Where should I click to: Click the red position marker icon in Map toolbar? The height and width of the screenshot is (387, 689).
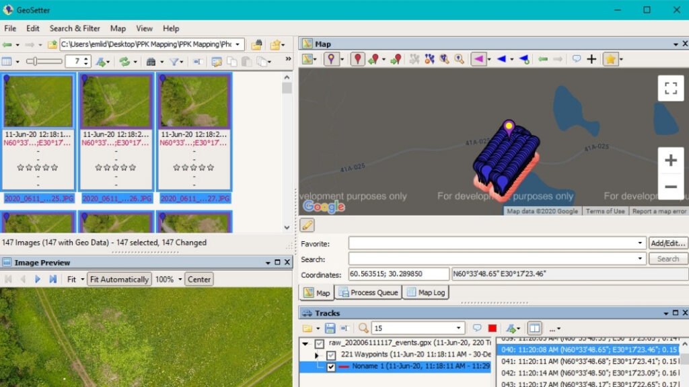pyautogui.click(x=357, y=59)
